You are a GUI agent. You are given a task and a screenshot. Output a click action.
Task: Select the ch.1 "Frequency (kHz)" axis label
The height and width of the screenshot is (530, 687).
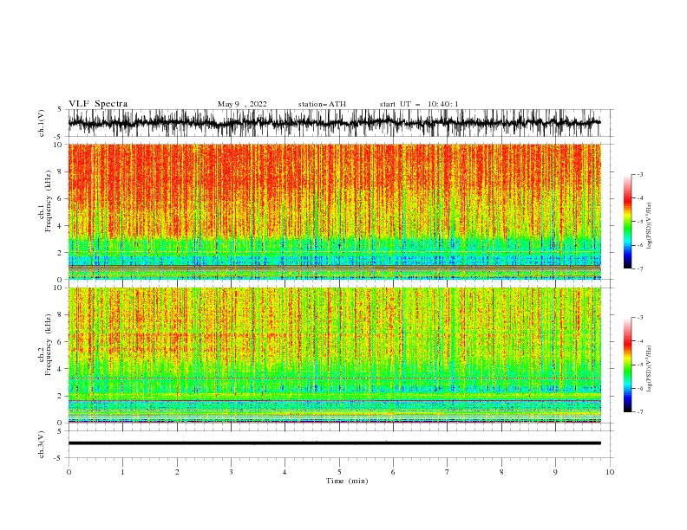click(x=49, y=201)
